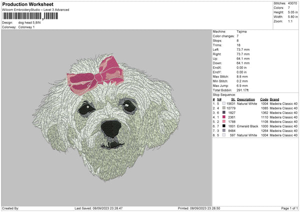This screenshot has height=212, width=300.
Task: Select the Emerald Black swatch in stop 6
Action: click(224, 126)
